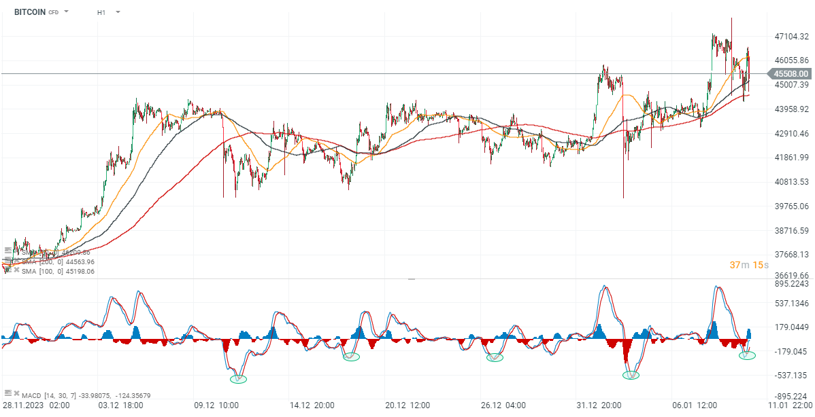Open SMA 200 indicator settings icon

(x=7, y=261)
